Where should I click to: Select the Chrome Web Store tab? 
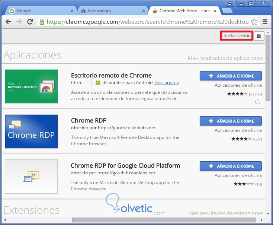(184, 11)
